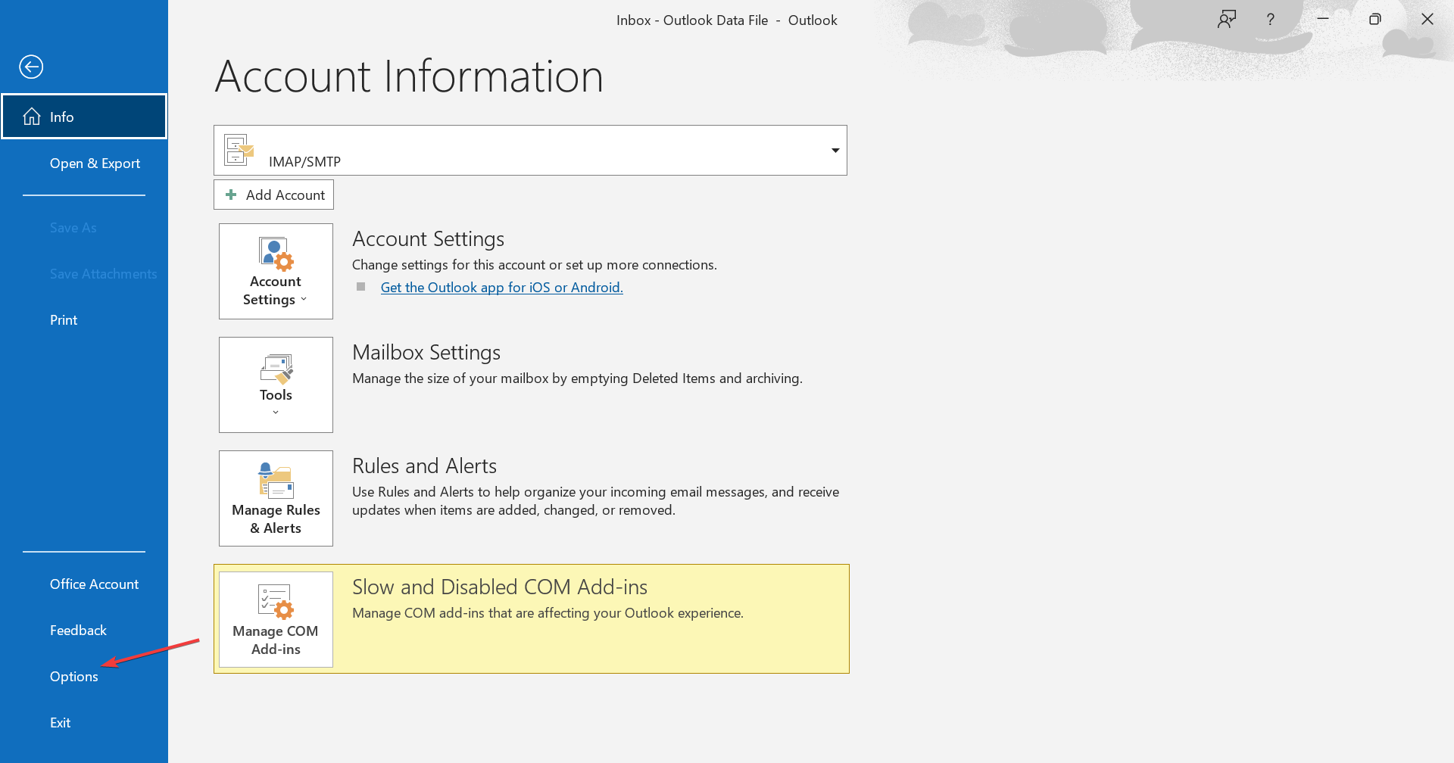This screenshot has height=763, width=1454.
Task: Click the Add Account button
Action: (x=273, y=195)
